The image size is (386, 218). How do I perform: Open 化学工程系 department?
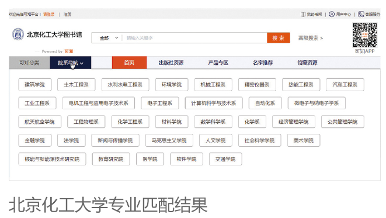pyautogui.click(x=130, y=122)
